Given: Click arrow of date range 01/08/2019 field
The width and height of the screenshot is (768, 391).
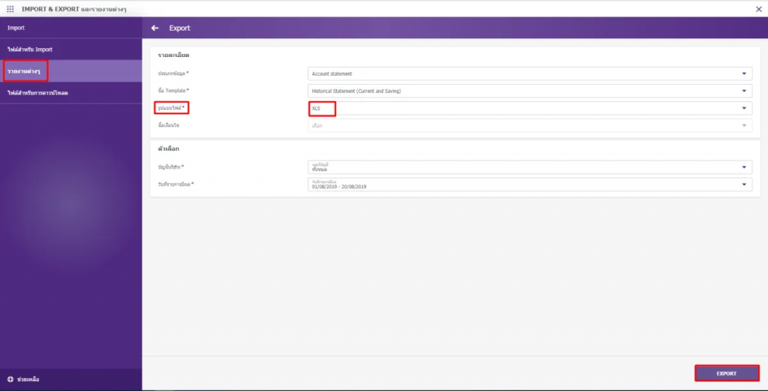Looking at the screenshot, I should point(744,184).
